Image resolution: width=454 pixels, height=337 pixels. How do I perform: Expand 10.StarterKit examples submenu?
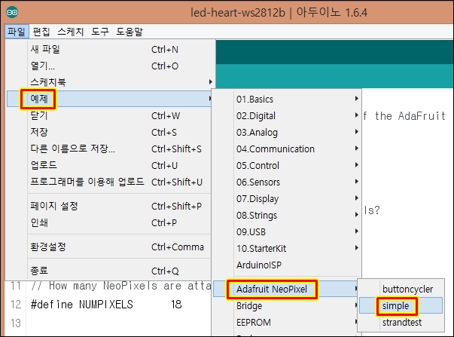point(287,248)
